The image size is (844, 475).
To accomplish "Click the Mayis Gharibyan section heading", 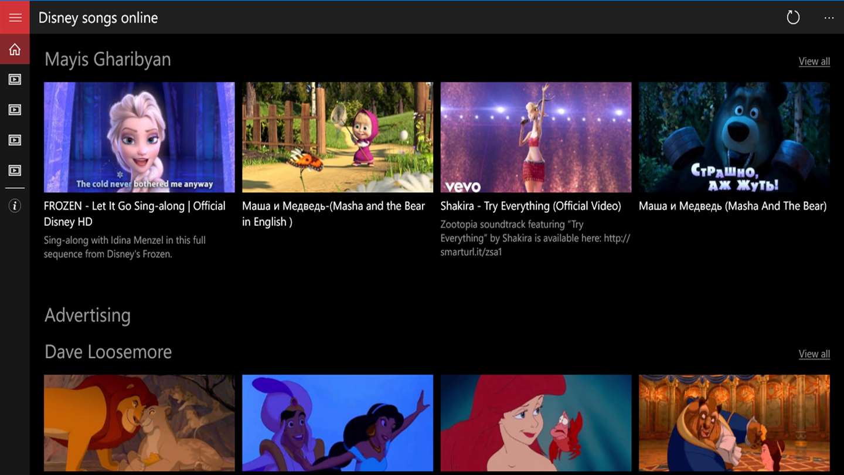I will [108, 59].
